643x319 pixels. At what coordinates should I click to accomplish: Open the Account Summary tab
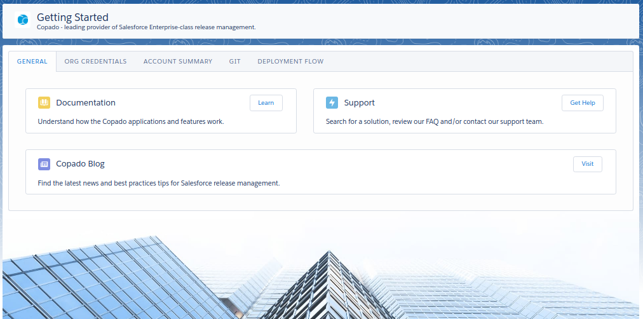coord(178,62)
